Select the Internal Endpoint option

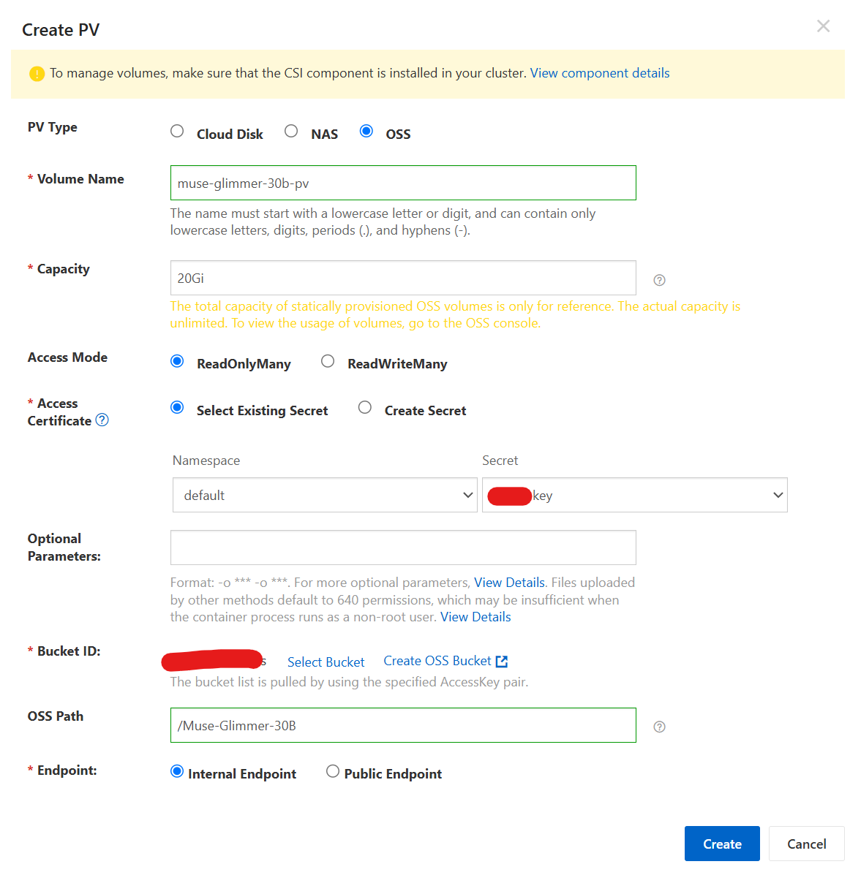pyautogui.click(x=177, y=771)
